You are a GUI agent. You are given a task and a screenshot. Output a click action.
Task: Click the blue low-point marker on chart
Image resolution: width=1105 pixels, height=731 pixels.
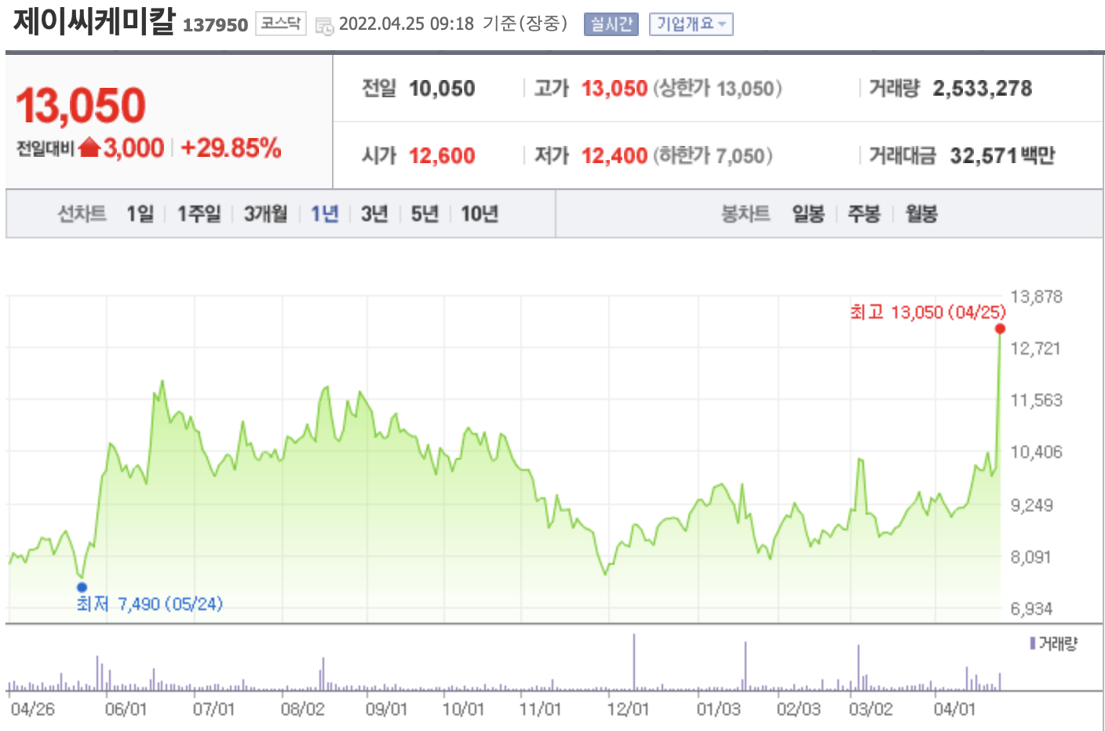click(82, 587)
